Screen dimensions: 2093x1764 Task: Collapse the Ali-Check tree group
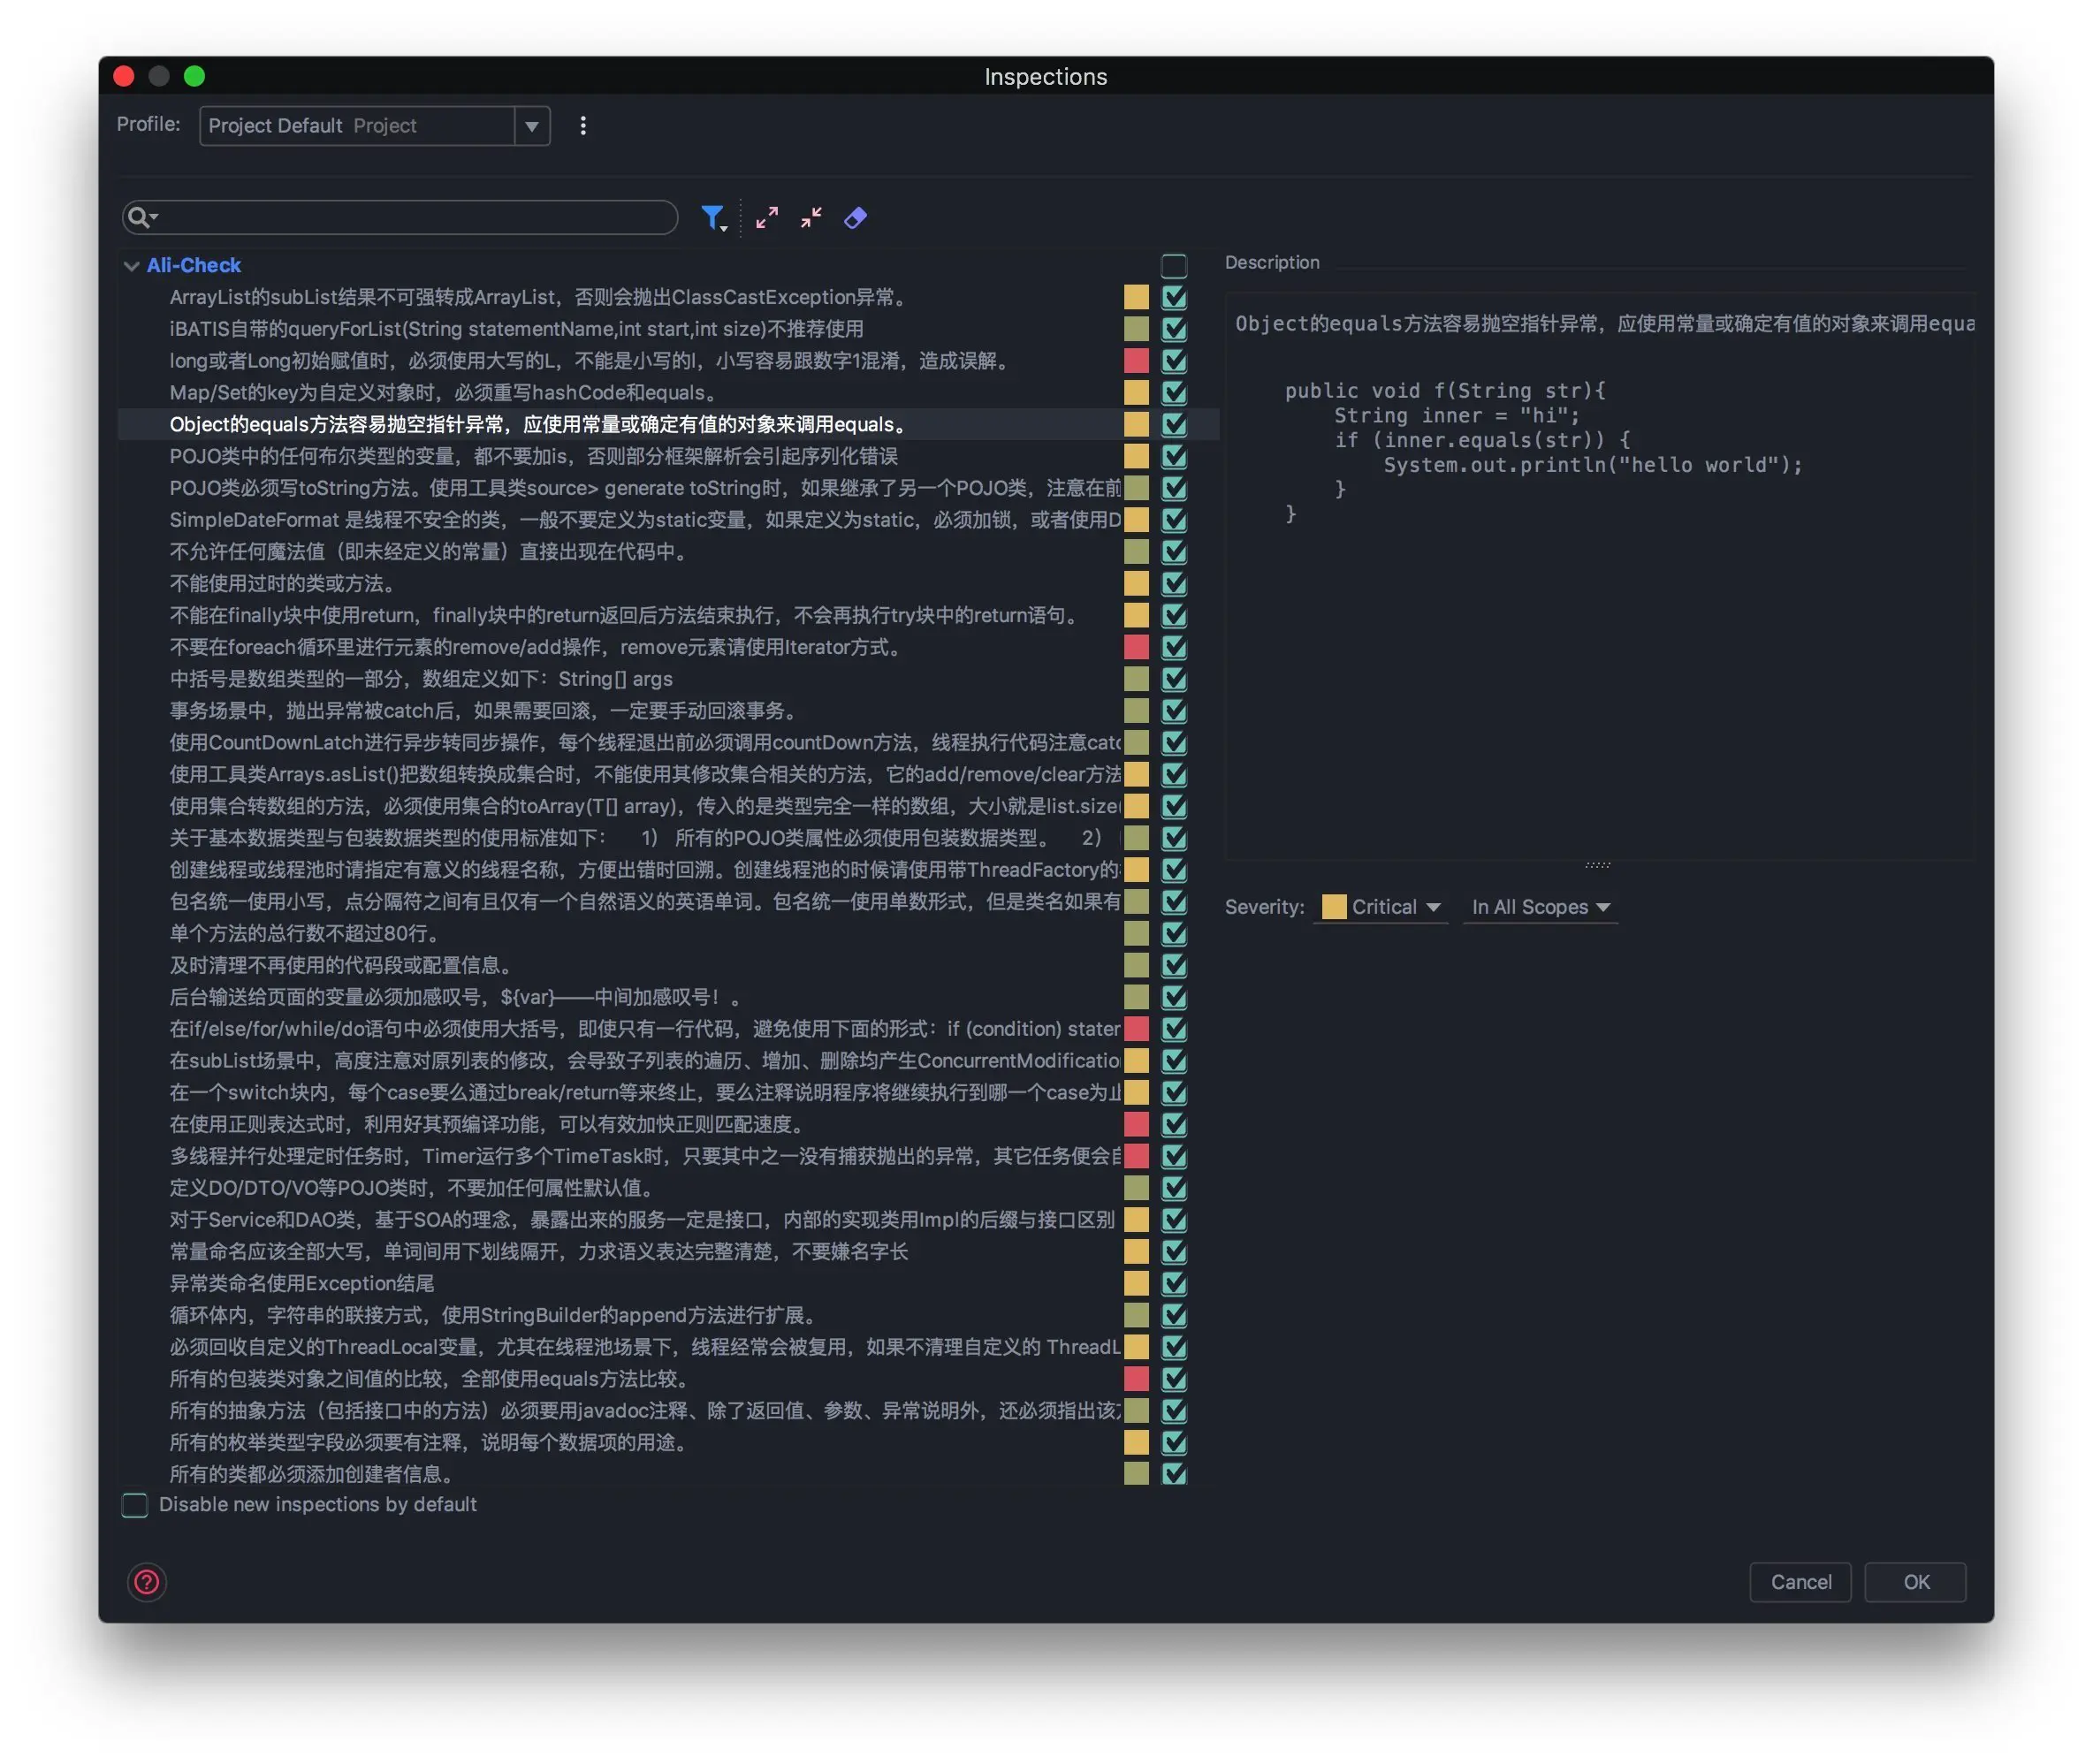coord(131,266)
